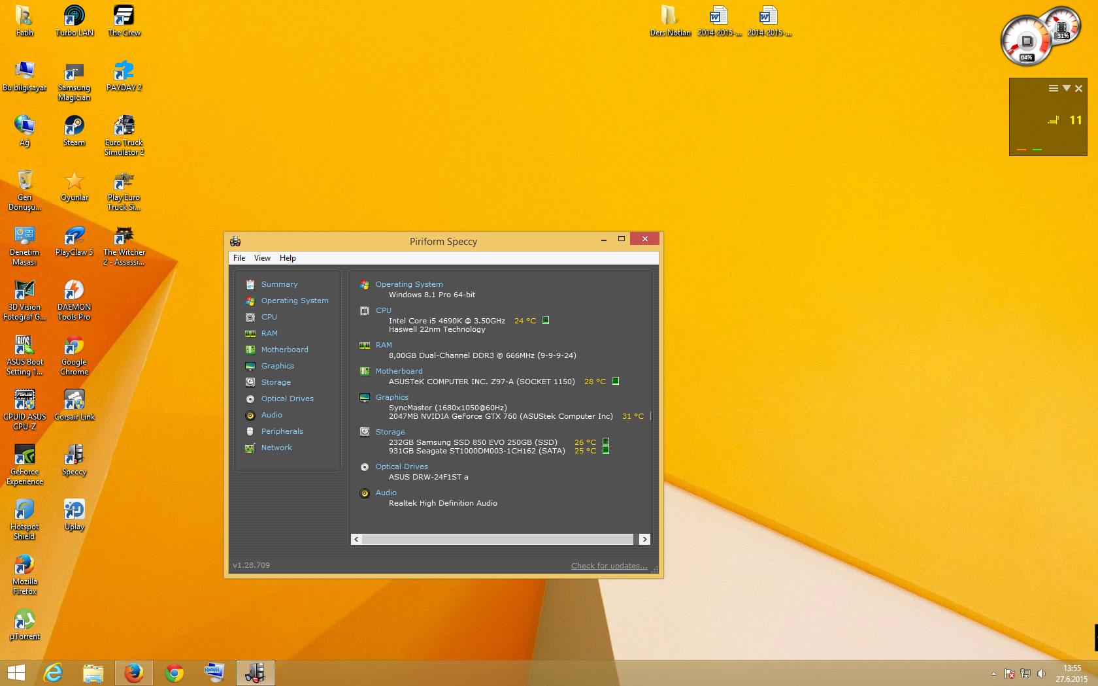Click the Turbo LAN desktop icon
This screenshot has height=686, width=1098.
coord(74,21)
